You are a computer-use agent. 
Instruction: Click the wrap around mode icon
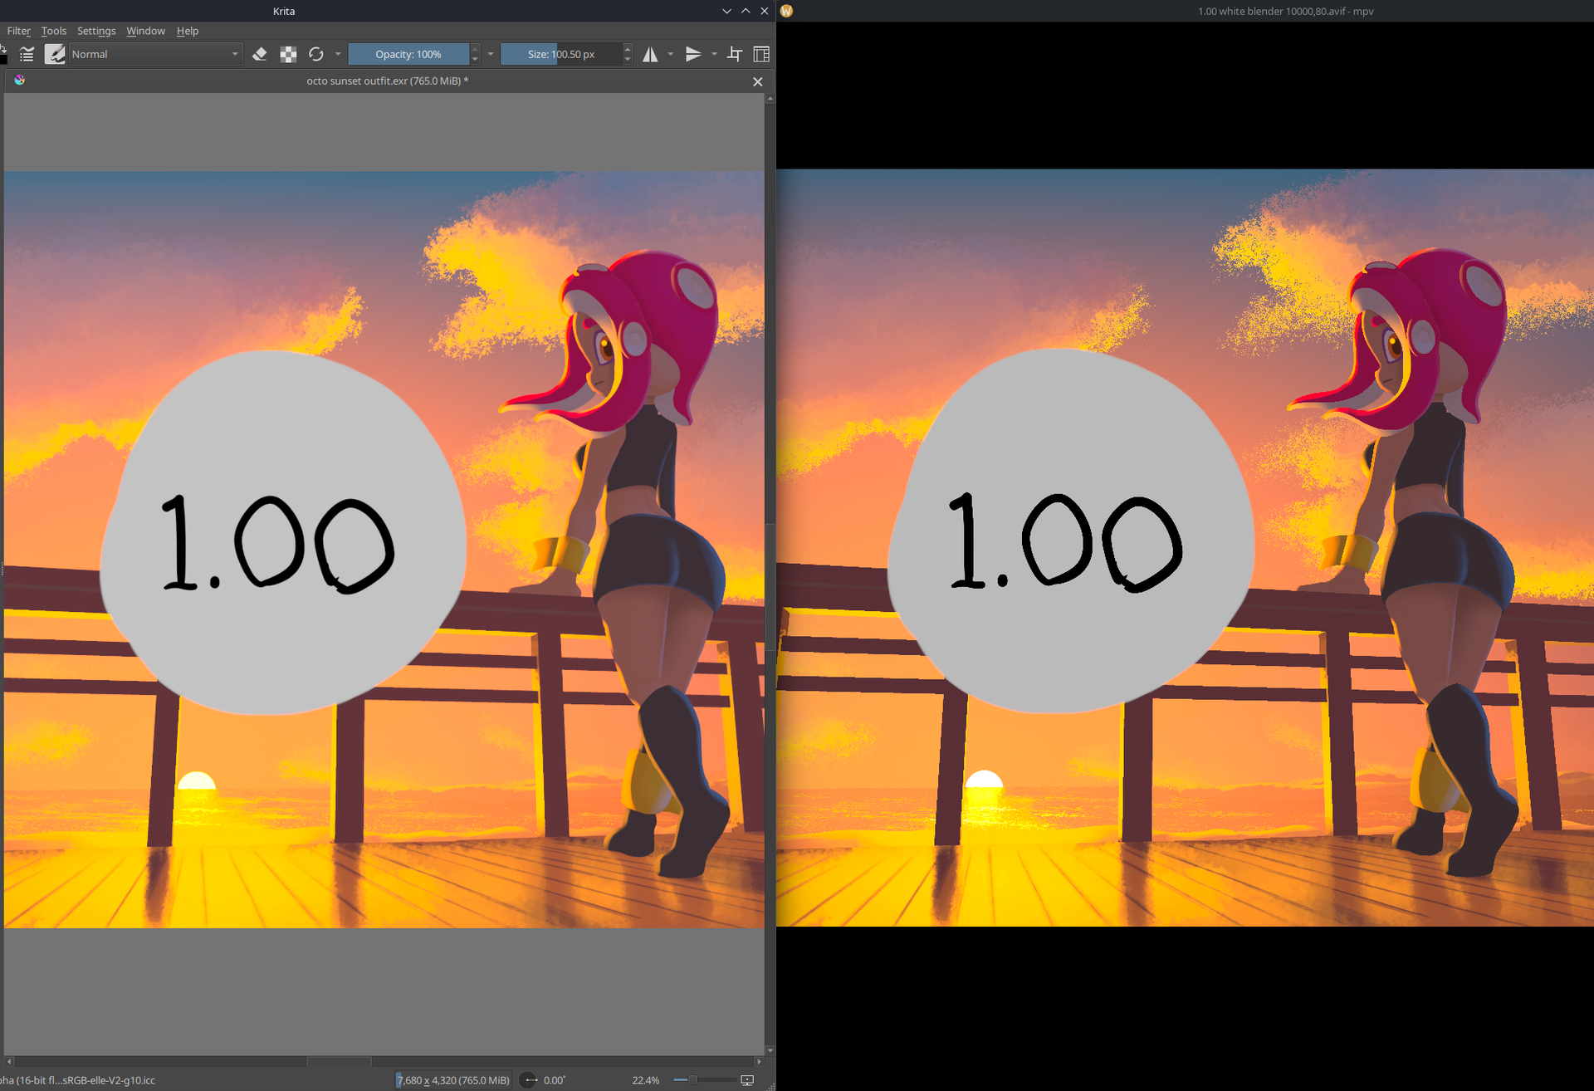click(735, 54)
